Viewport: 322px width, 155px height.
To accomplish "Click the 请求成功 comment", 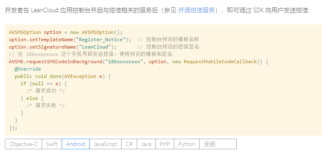I will 46,91.
